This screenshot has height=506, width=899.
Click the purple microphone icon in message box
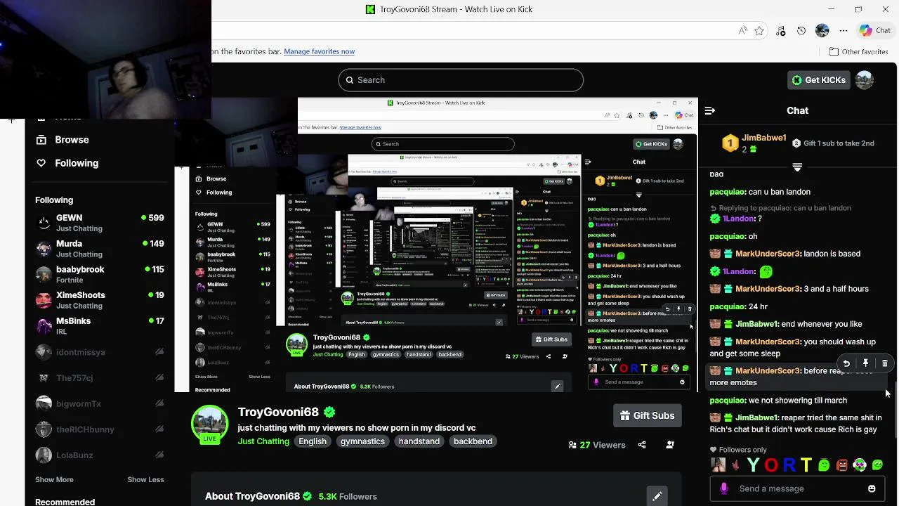pyautogui.click(x=724, y=488)
